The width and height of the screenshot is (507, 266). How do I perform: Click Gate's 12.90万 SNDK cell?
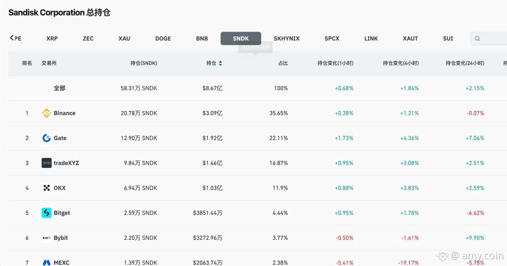click(139, 138)
